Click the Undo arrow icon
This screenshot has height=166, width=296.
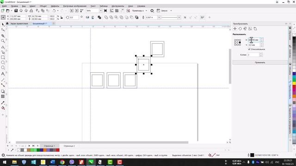[x=54, y=11]
